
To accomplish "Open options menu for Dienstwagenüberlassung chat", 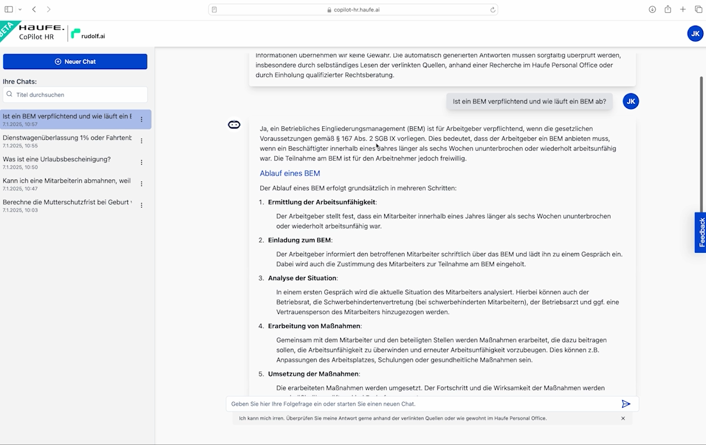I will [x=142, y=141].
